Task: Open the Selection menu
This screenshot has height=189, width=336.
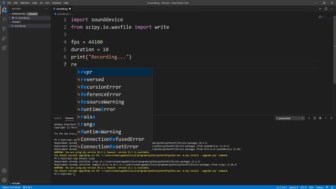Action: coord(25,3)
